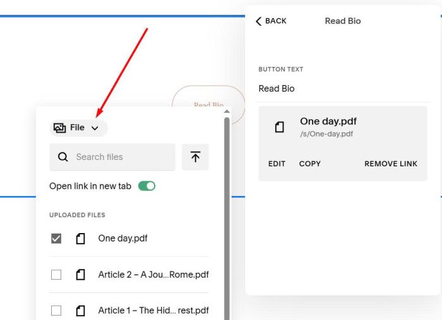Click the upload file arrow button
The height and width of the screenshot is (320, 442).
(195, 157)
